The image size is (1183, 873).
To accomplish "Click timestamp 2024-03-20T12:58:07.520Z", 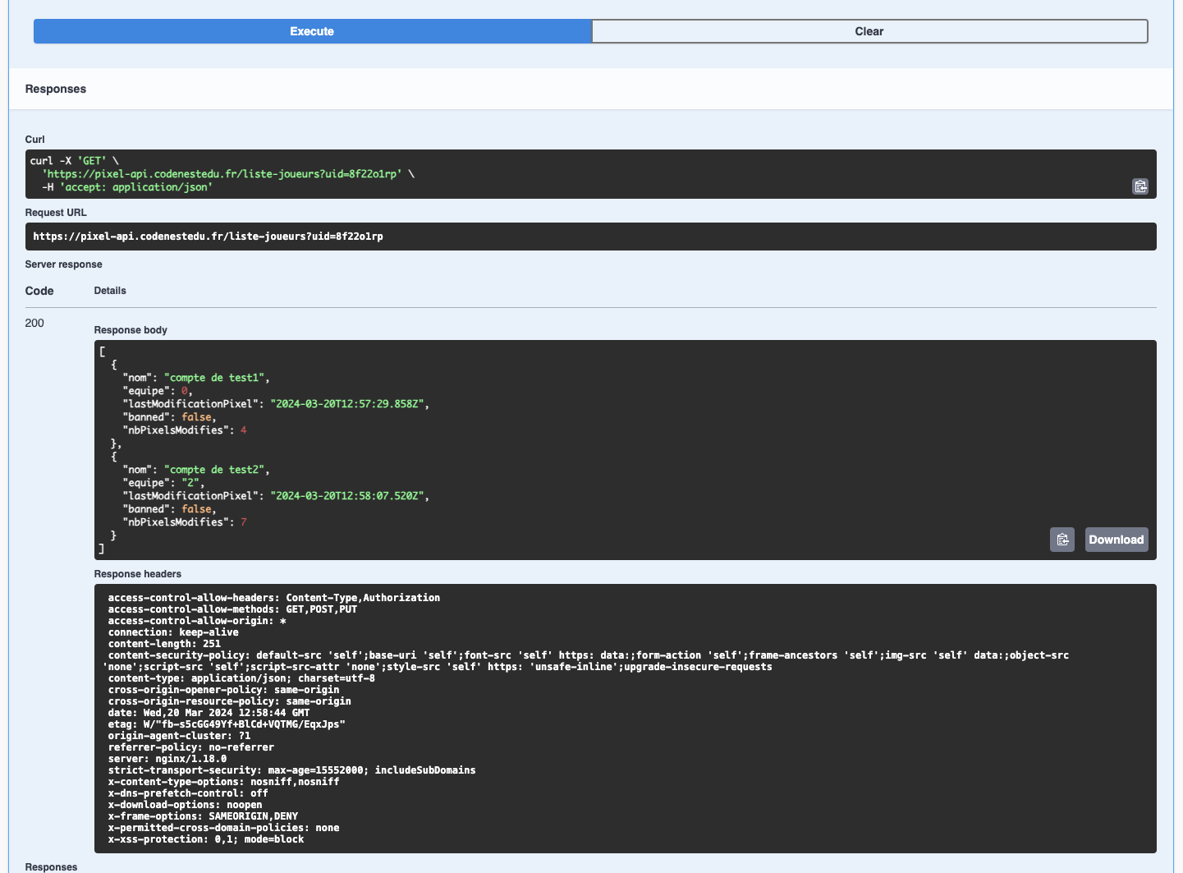I will tap(347, 496).
